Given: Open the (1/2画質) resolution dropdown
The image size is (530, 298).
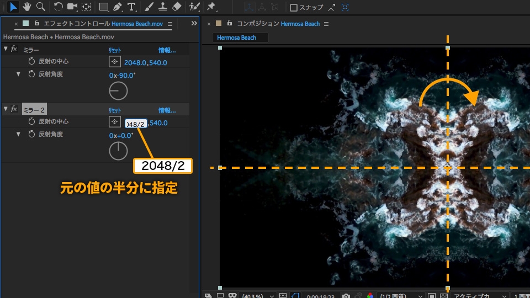Looking at the screenshot, I should [x=401, y=296].
